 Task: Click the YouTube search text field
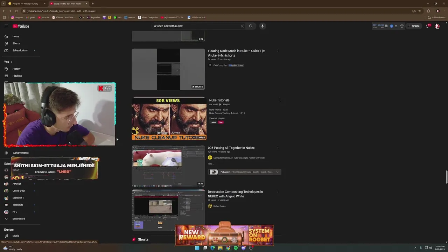click(x=196, y=26)
